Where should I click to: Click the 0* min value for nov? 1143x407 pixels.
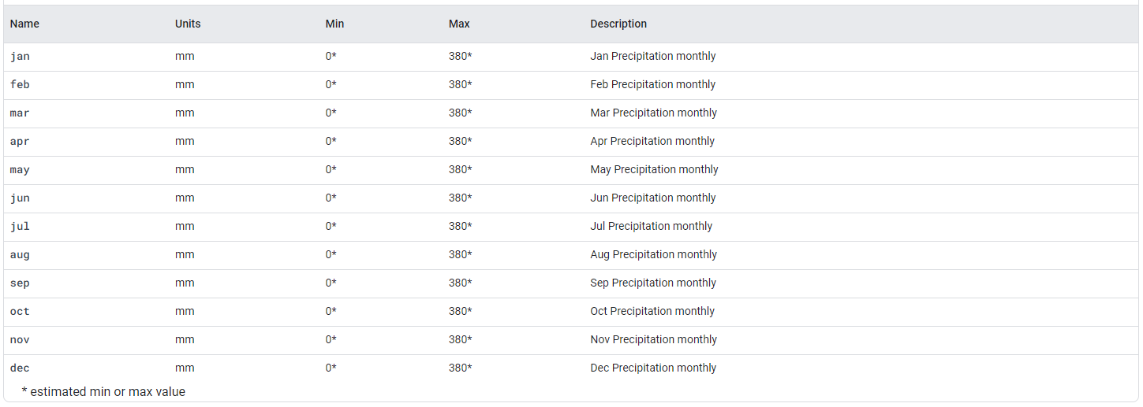(331, 339)
